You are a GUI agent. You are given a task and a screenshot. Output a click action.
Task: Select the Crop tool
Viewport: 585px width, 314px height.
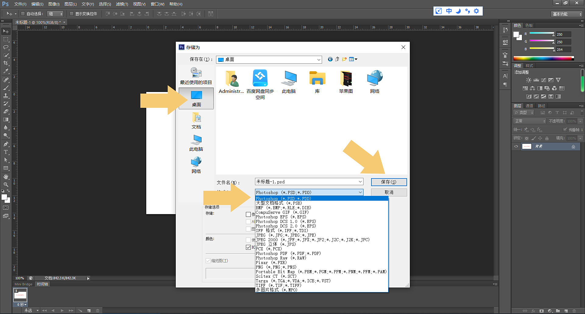[6, 63]
